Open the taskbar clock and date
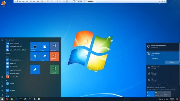Viewport: 180px width, 101px height. coord(172,99)
